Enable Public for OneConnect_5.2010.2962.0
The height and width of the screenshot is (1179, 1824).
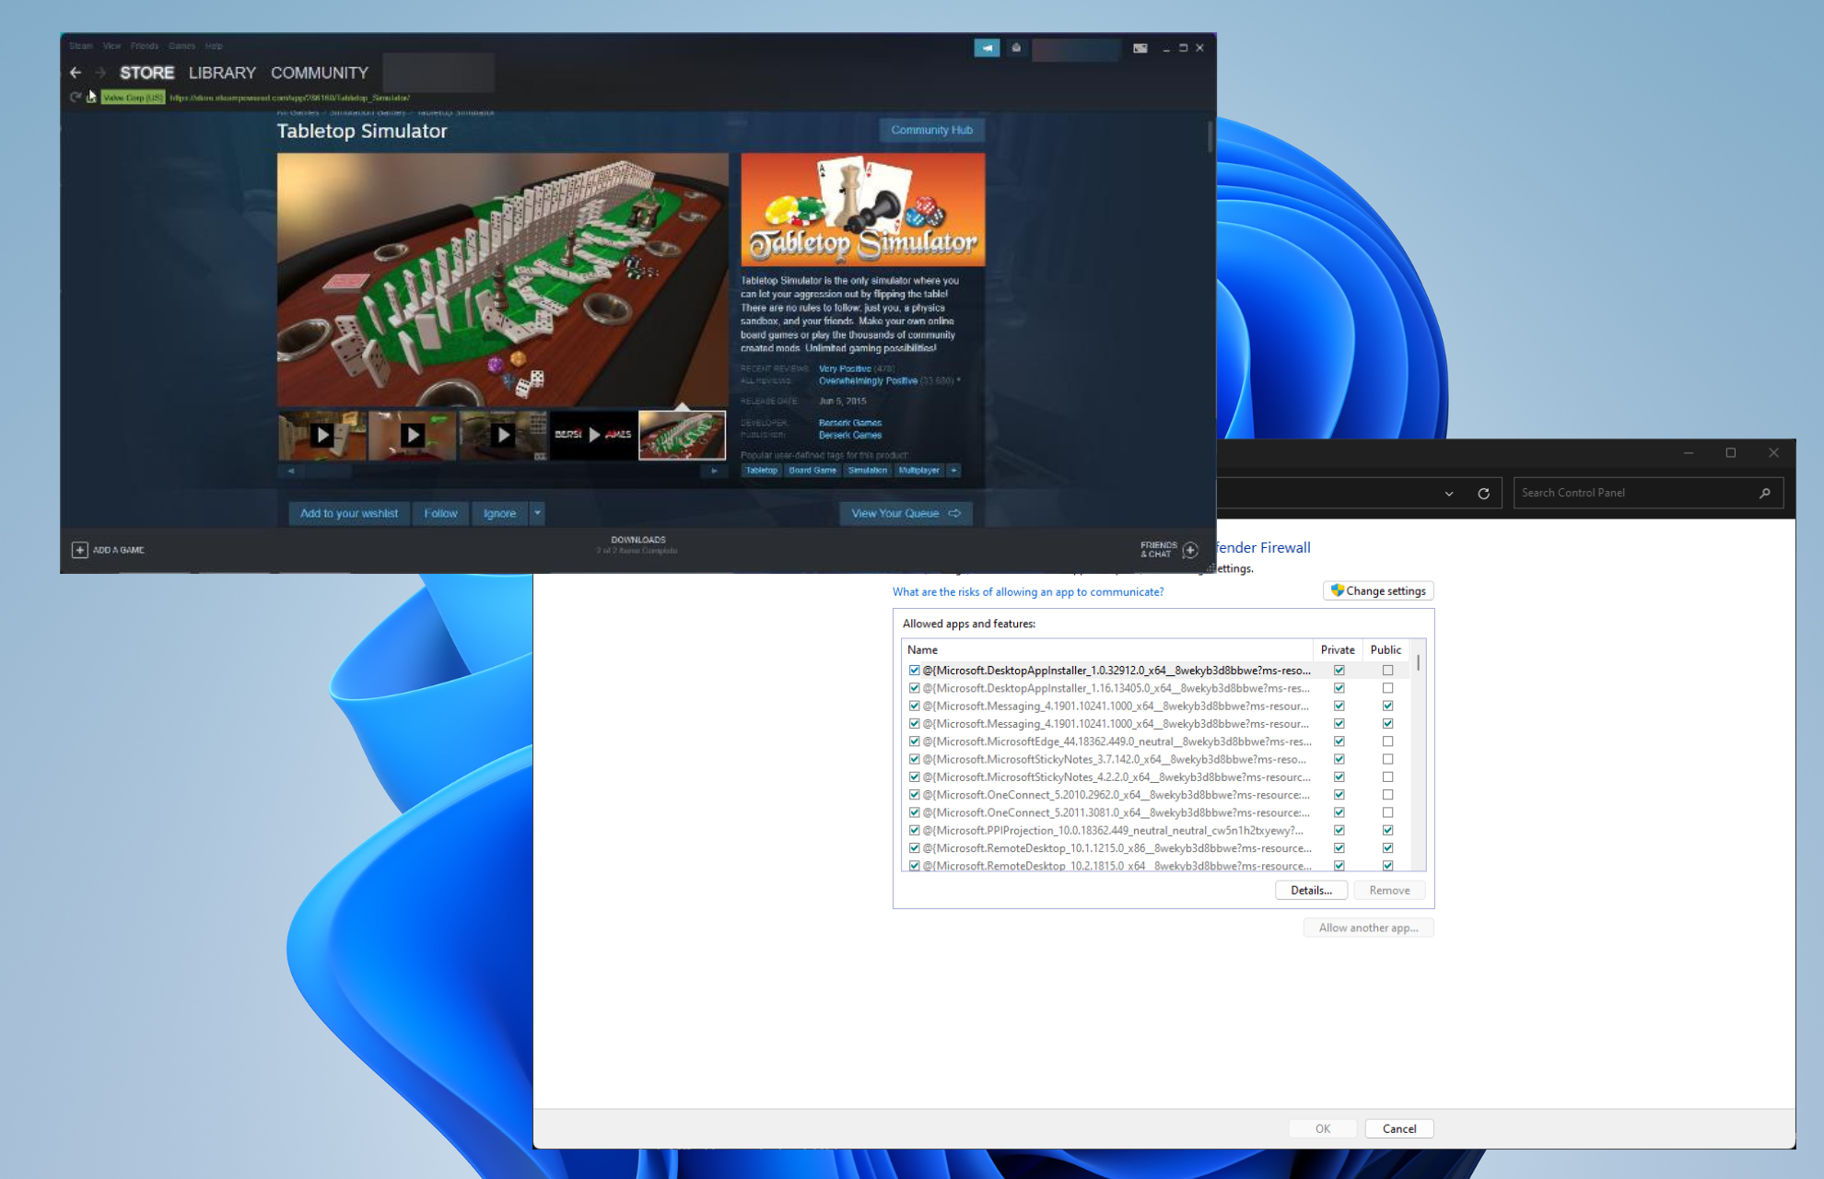tap(1387, 795)
